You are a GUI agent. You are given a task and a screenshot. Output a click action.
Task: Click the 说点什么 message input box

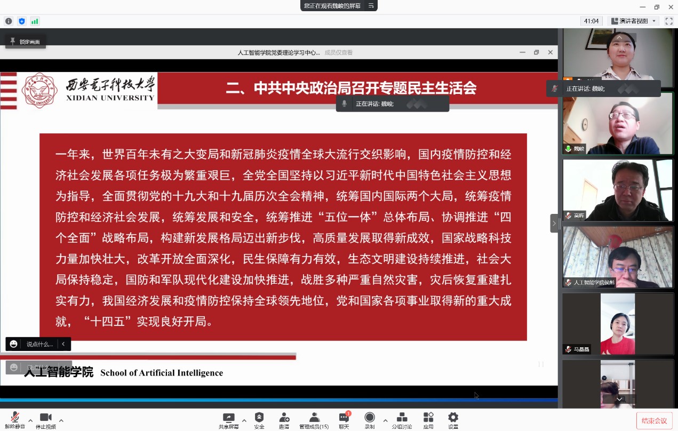tap(39, 344)
